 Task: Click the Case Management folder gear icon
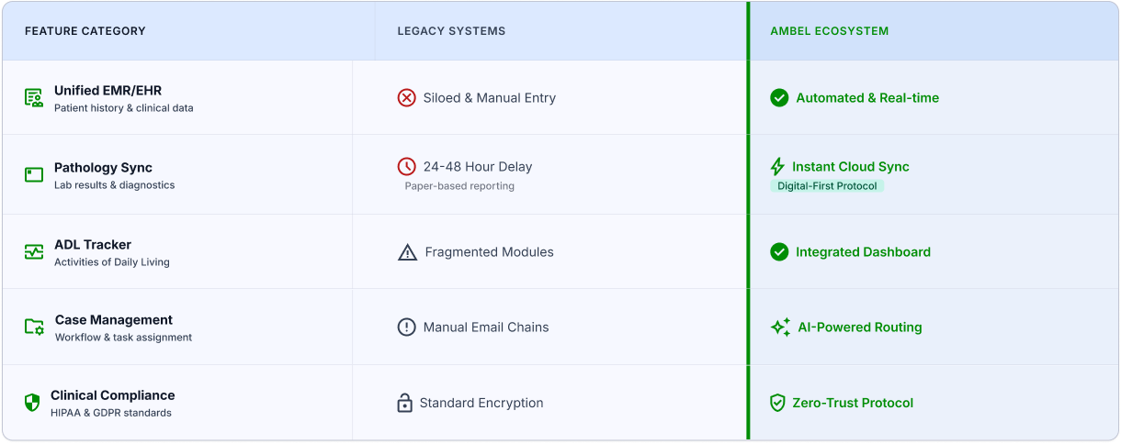tap(34, 327)
